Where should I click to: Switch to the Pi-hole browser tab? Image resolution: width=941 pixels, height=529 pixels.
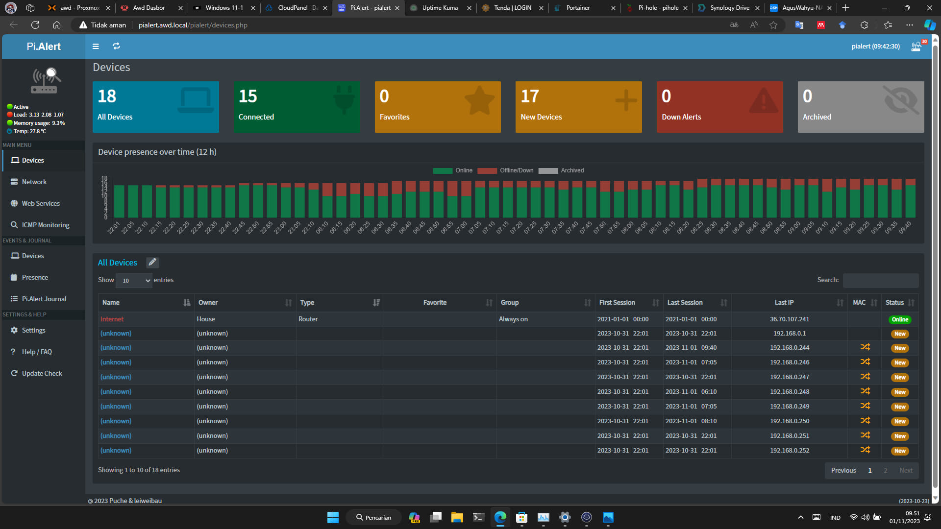pos(658,8)
